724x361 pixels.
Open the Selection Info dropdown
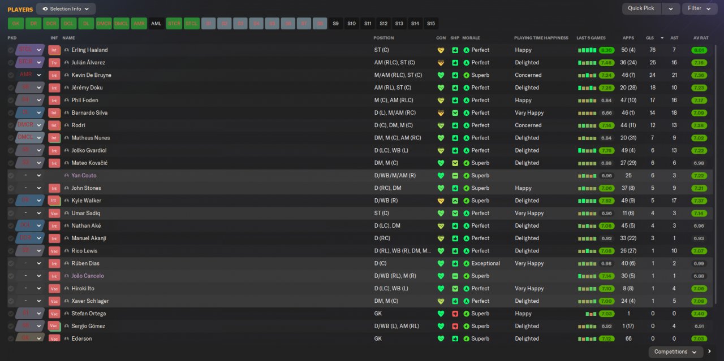click(x=66, y=9)
